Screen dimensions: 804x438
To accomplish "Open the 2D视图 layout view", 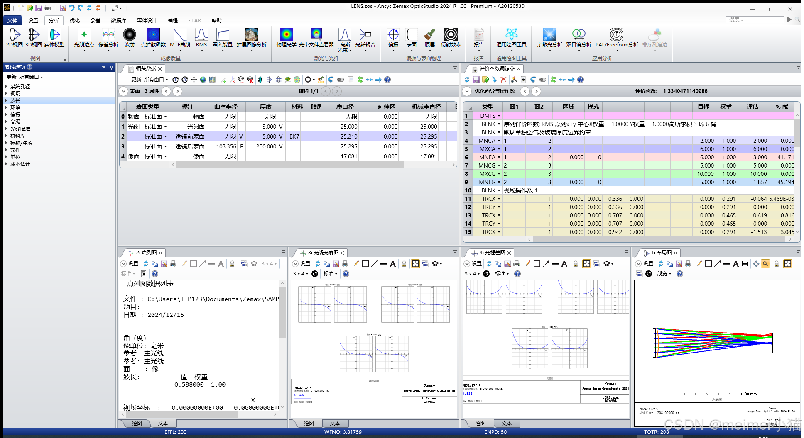I will click(14, 38).
